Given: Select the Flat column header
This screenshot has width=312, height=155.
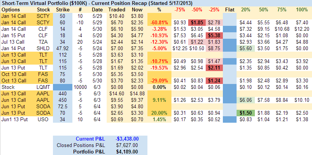Looking at the screenshot, I should pos(230,9).
